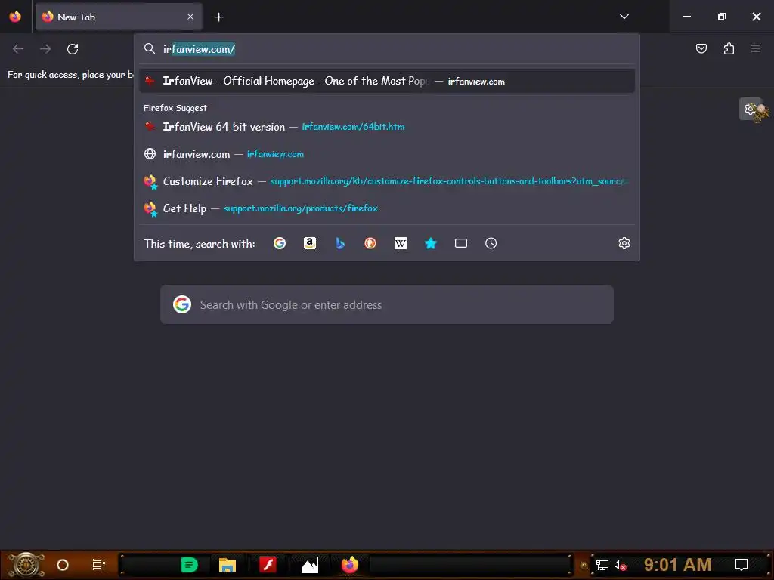The width and height of the screenshot is (774, 580).
Task: Open a new tab with plus button
Action: [218, 17]
